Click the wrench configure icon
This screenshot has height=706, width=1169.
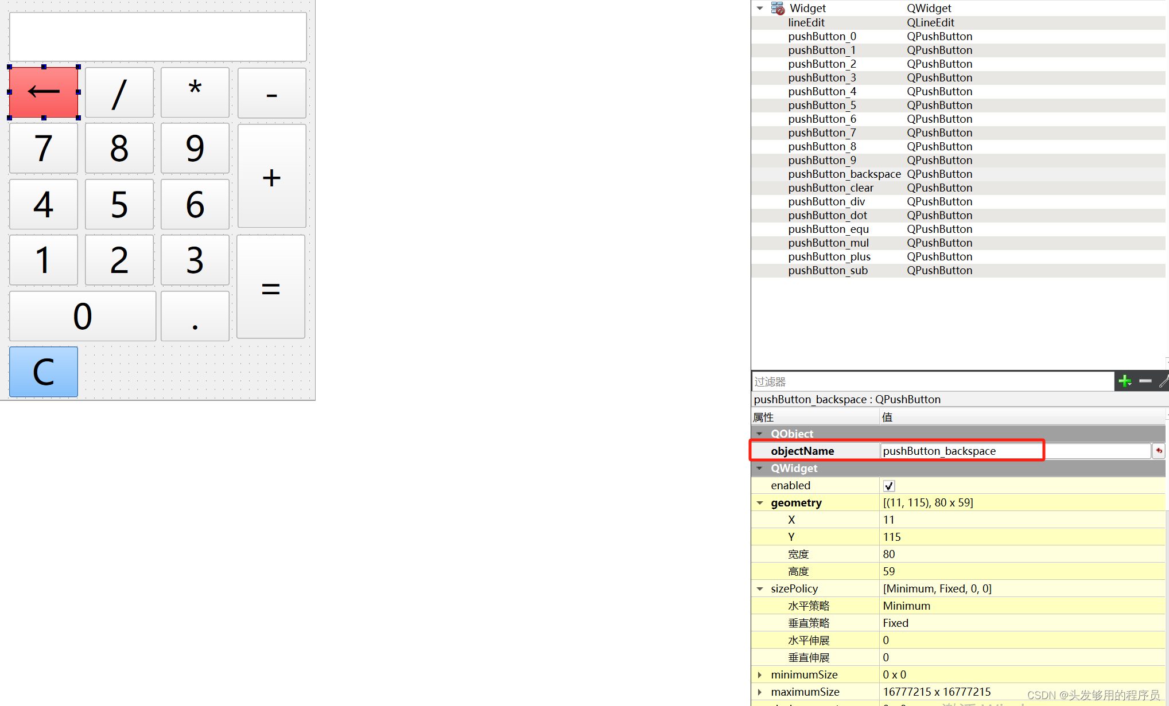tap(1164, 381)
